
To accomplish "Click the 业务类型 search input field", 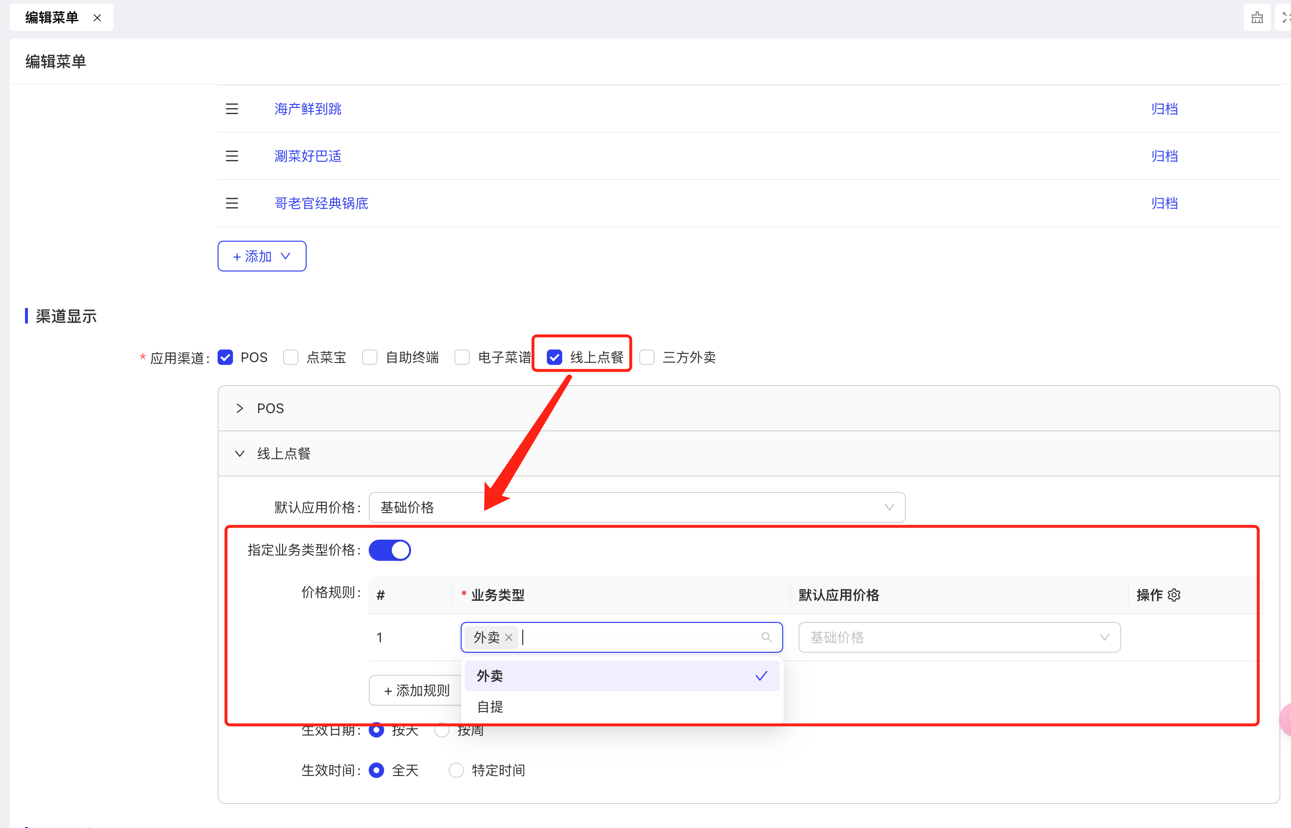I will pos(622,638).
